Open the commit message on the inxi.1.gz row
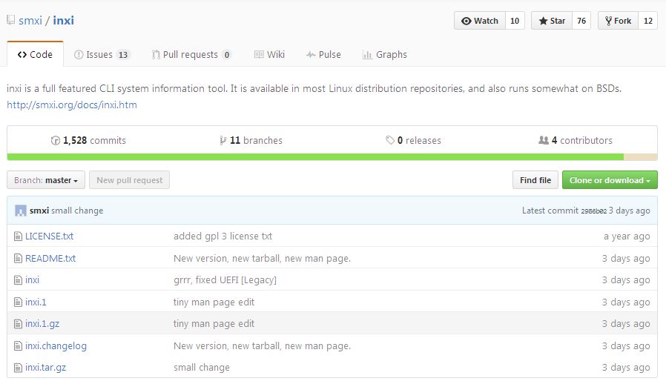The width and height of the screenshot is (666, 384). point(214,324)
